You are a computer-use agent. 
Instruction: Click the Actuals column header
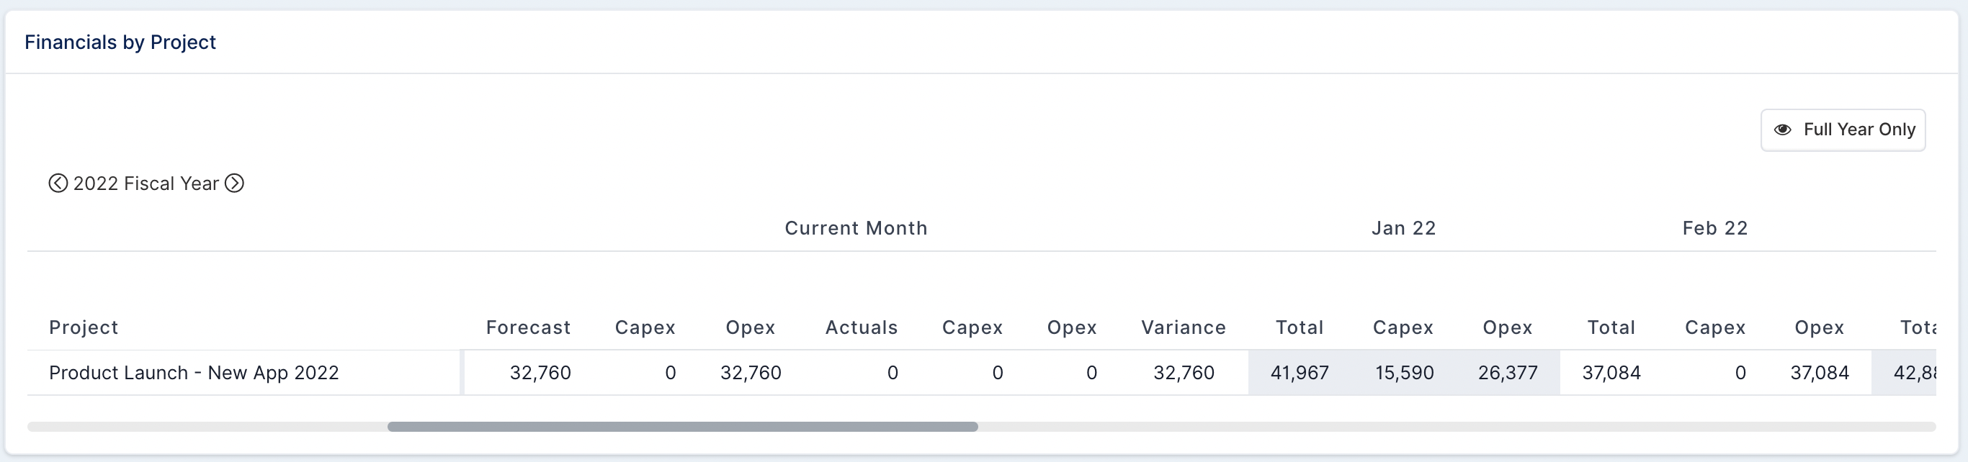tap(861, 327)
